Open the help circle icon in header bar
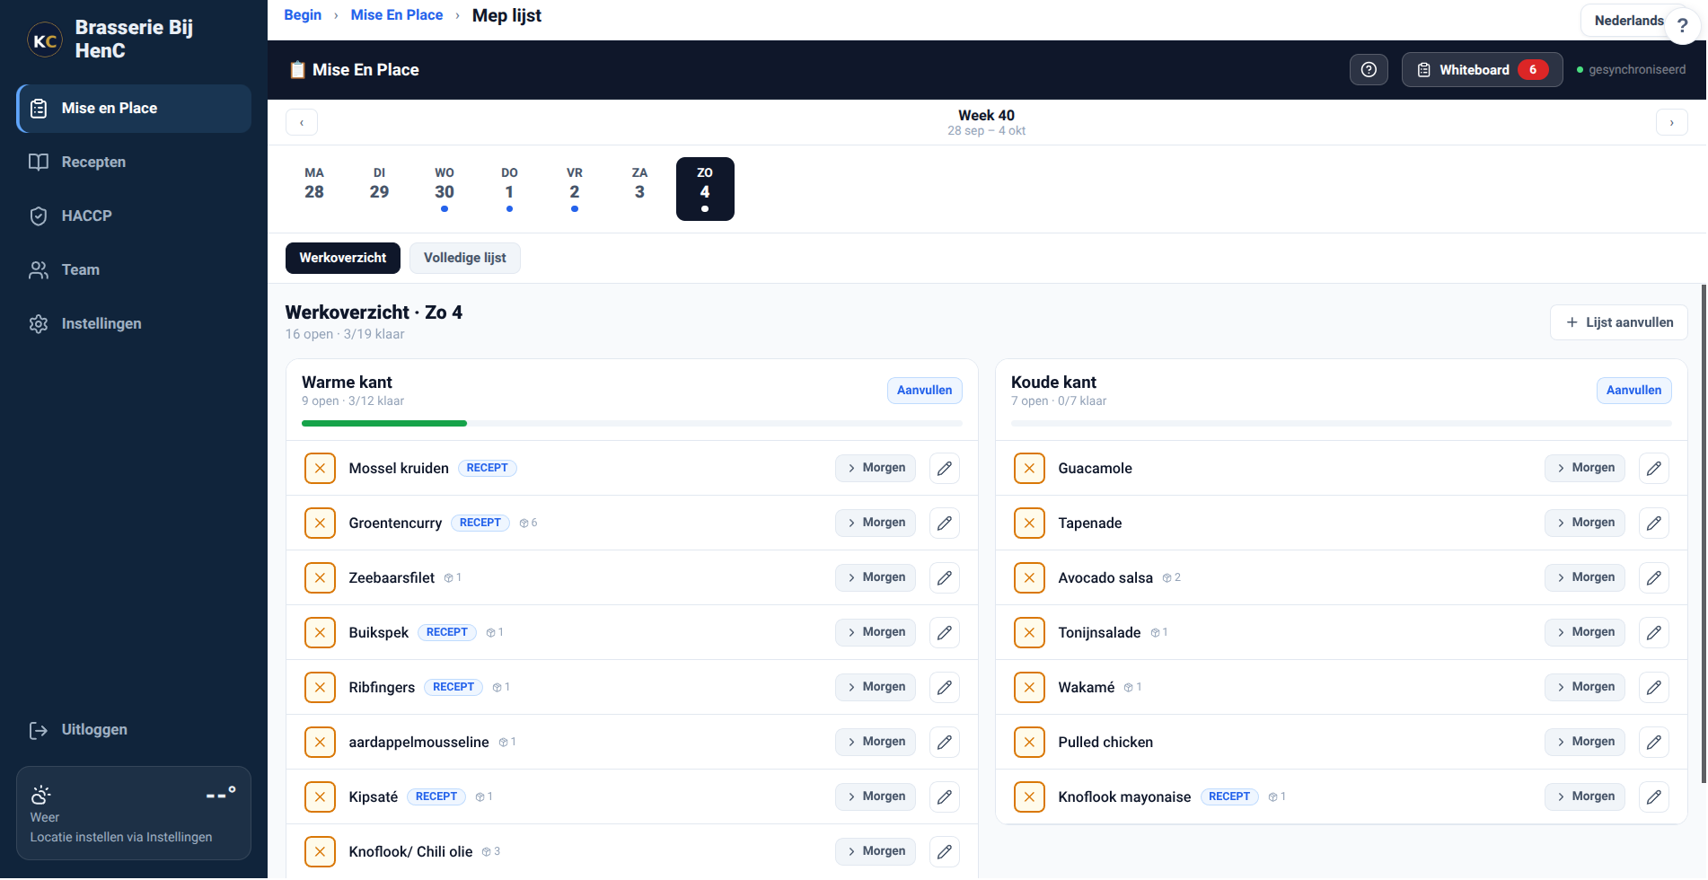The image size is (1708, 880). coord(1369,69)
